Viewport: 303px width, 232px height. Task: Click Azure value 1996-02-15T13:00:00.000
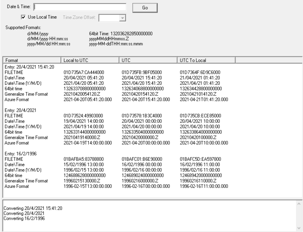88,186
